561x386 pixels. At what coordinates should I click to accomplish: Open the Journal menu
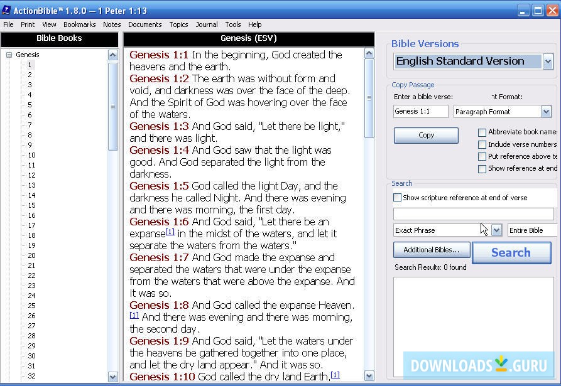tap(207, 24)
